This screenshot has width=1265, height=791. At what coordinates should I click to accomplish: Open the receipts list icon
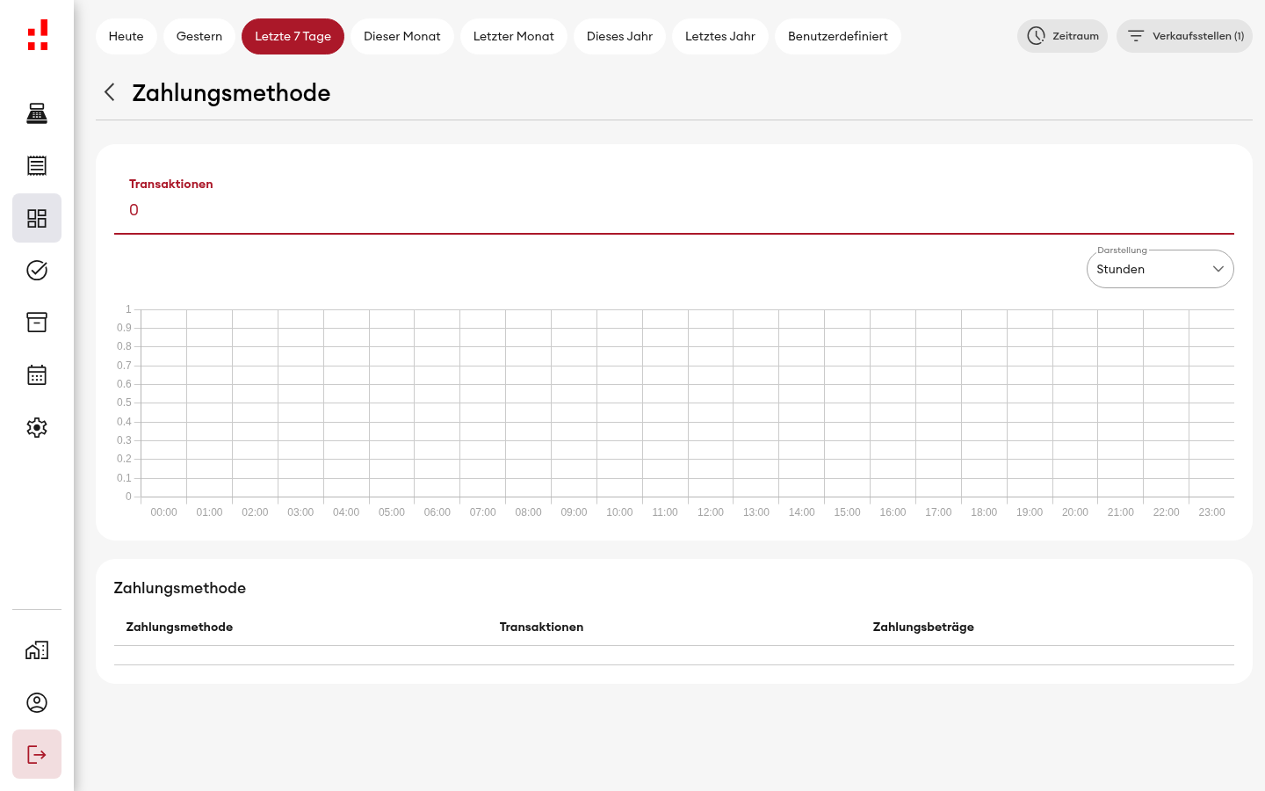(x=37, y=165)
